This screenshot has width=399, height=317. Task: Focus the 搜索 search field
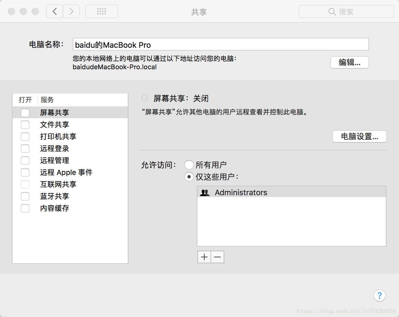[x=346, y=12]
